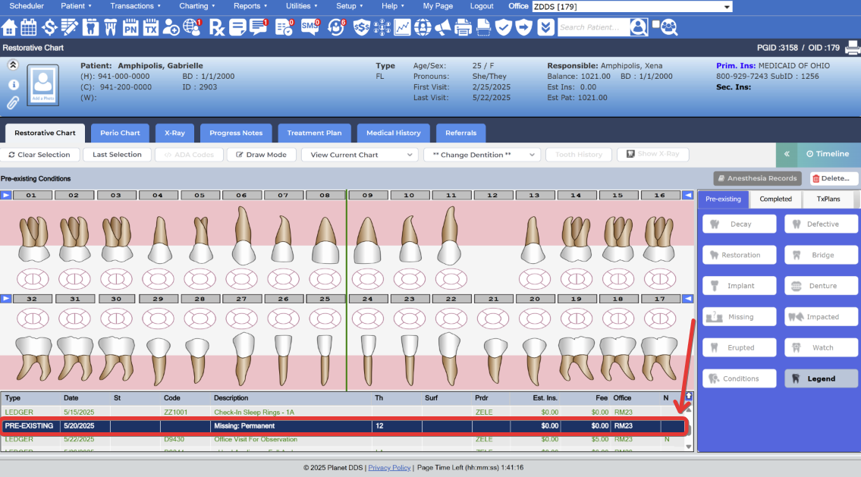Click the Clear Selection button
Screen dimensions: 861x477
point(39,155)
